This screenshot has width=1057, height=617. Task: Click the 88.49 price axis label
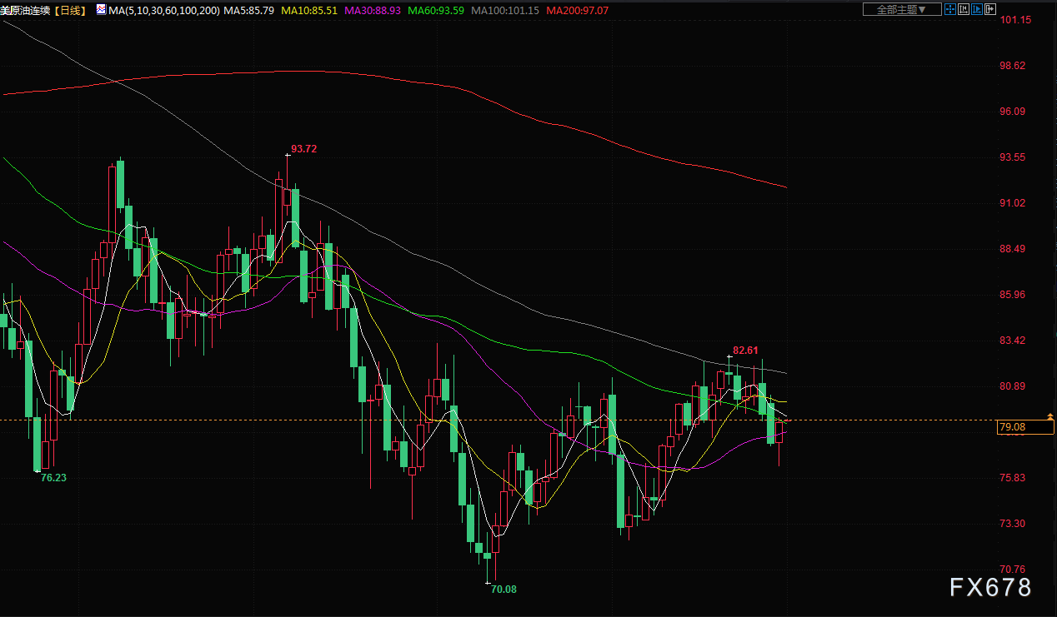pyautogui.click(x=1014, y=249)
